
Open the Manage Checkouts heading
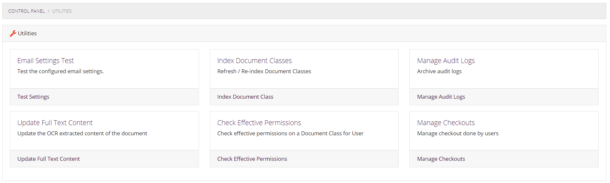[446, 123]
